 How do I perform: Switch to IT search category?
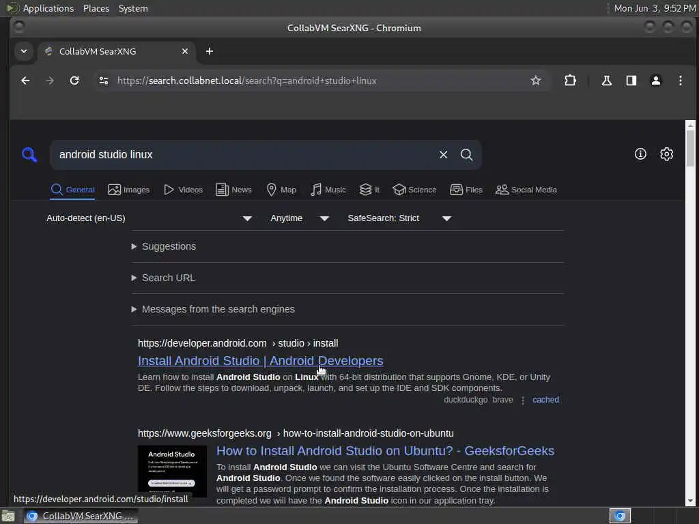tap(369, 190)
